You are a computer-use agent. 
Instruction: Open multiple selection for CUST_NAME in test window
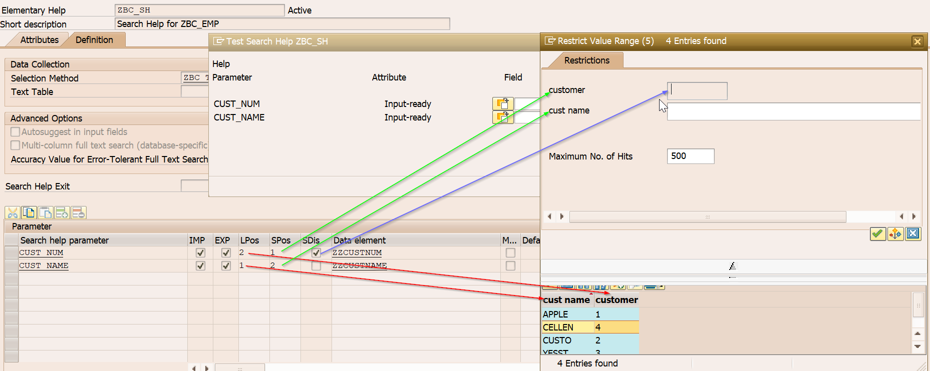(x=503, y=117)
